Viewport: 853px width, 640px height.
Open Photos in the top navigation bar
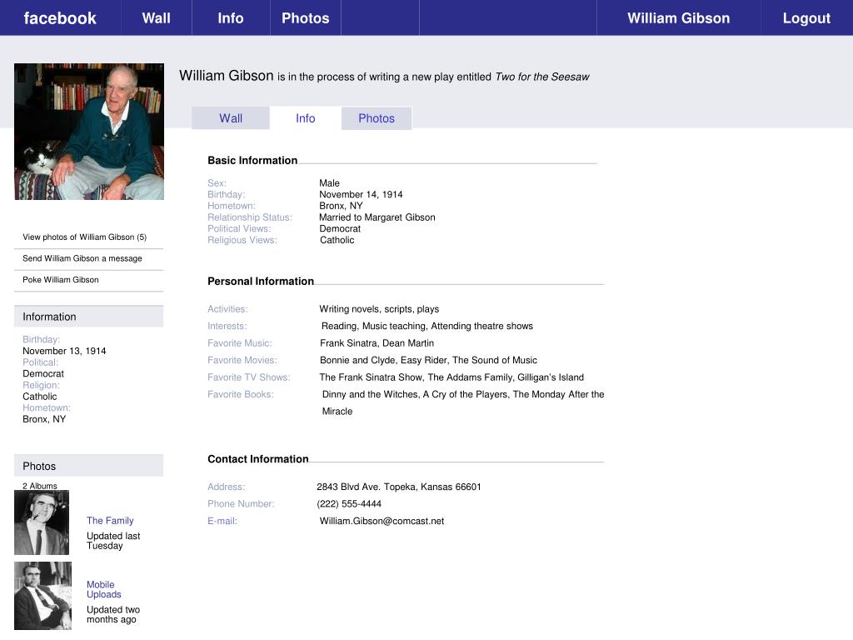305,18
